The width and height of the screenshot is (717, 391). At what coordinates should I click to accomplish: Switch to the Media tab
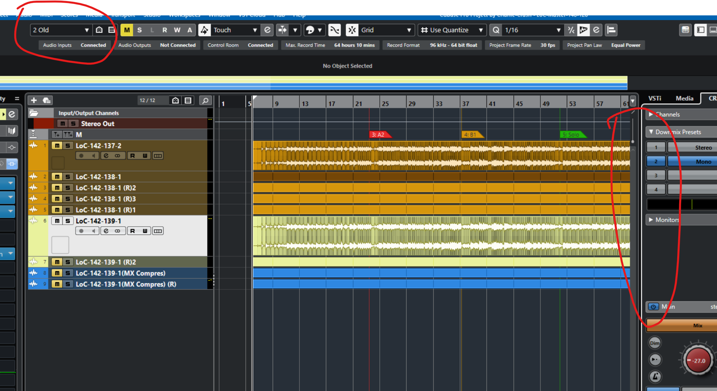coord(684,98)
